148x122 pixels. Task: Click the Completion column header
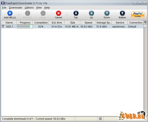click(x=41, y=23)
